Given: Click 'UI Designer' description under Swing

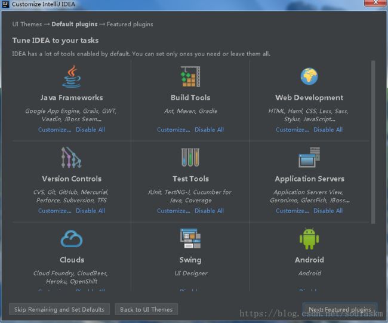Looking at the screenshot, I should click(191, 273).
